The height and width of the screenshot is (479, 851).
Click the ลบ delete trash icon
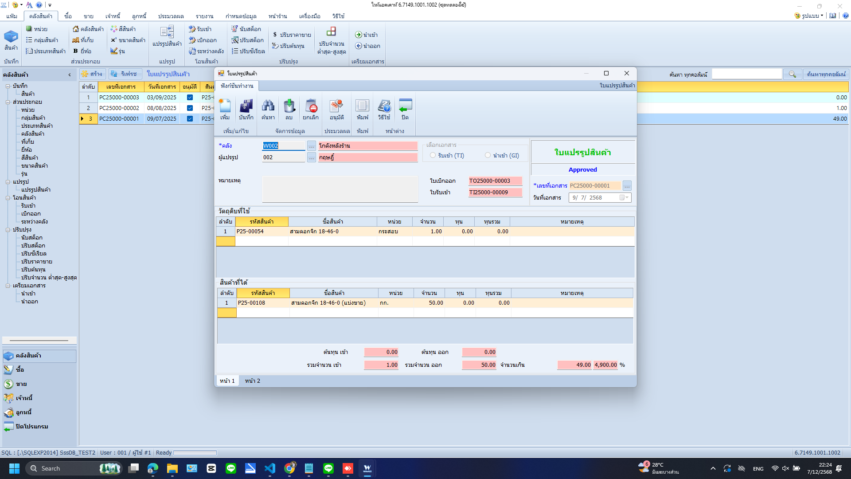coord(289,109)
